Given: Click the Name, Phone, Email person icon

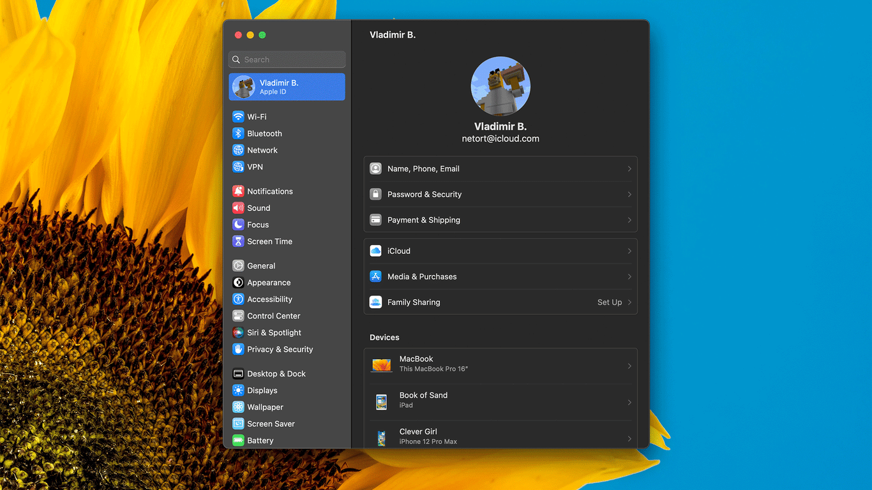Looking at the screenshot, I should pos(375,168).
